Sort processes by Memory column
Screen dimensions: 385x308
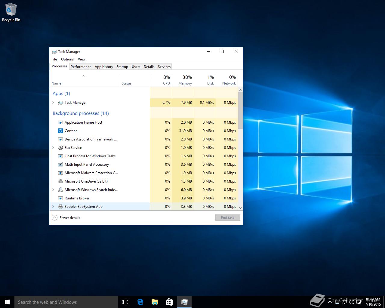[183, 80]
